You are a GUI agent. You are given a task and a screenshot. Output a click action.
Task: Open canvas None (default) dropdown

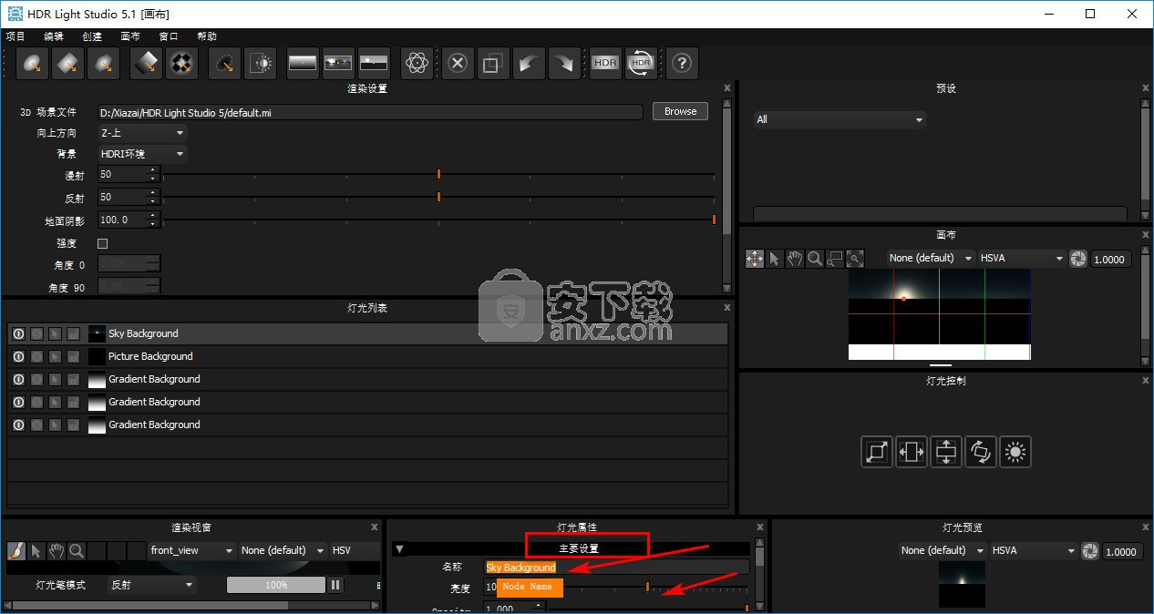pos(931,259)
